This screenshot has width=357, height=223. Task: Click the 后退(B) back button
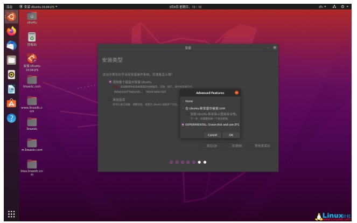click(237, 145)
